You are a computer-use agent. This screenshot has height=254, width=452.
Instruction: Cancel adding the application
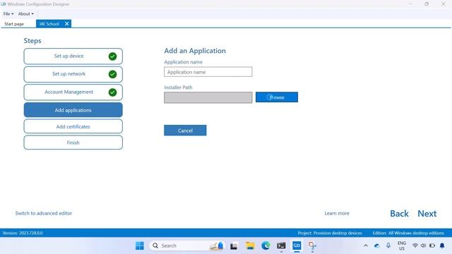pos(185,131)
